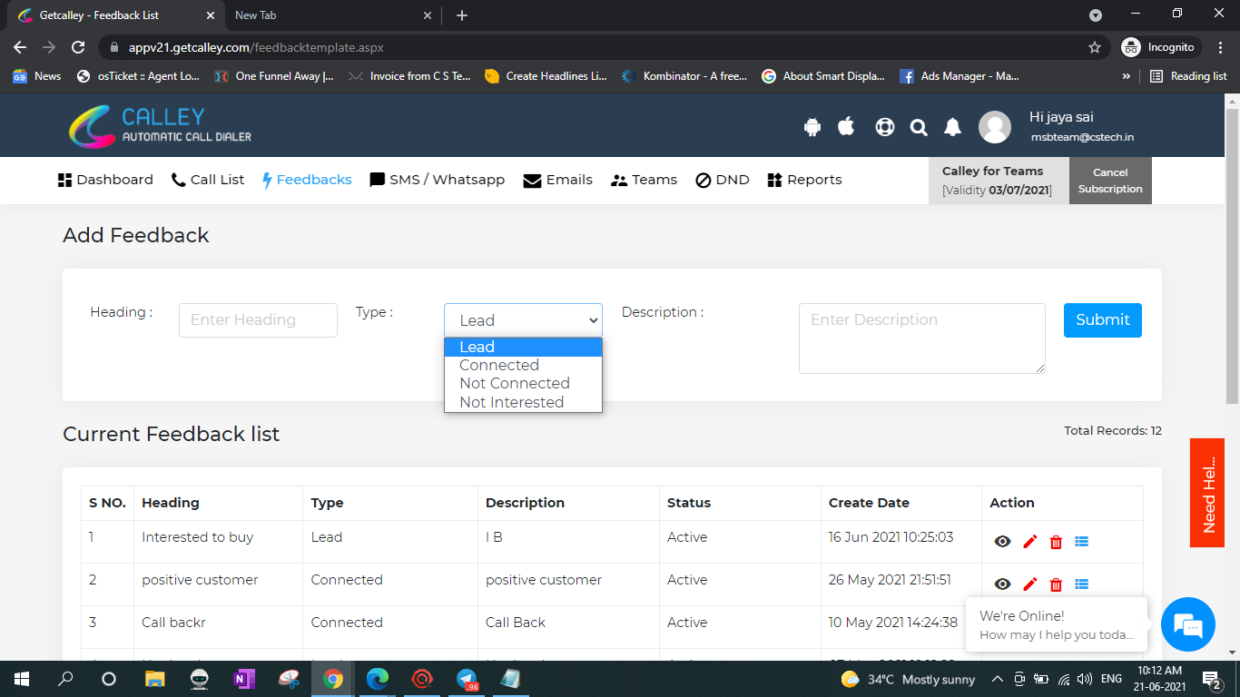Open the Action Center notifications icon

[x=1211, y=679]
